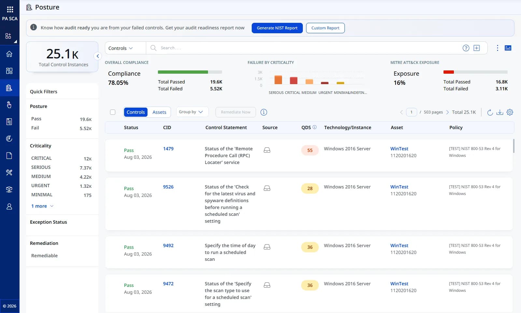The height and width of the screenshot is (313, 521).
Task: Filter by Remediable
Action: click(x=44, y=256)
